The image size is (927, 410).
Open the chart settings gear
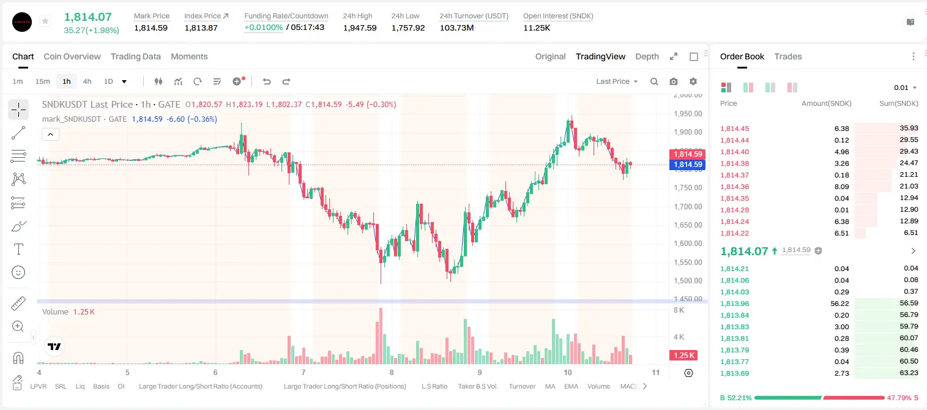(693, 81)
